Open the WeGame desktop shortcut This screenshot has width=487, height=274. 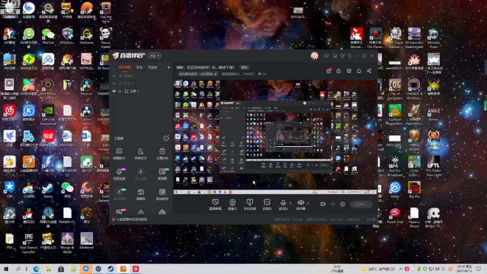pos(86,37)
